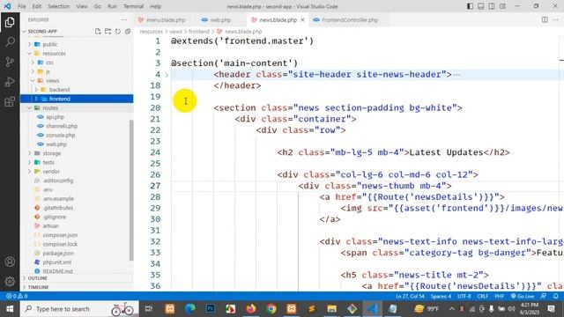Open the Accounts menu icon
Image resolution: width=564 pixels, height=317 pixels.
coord(10,262)
